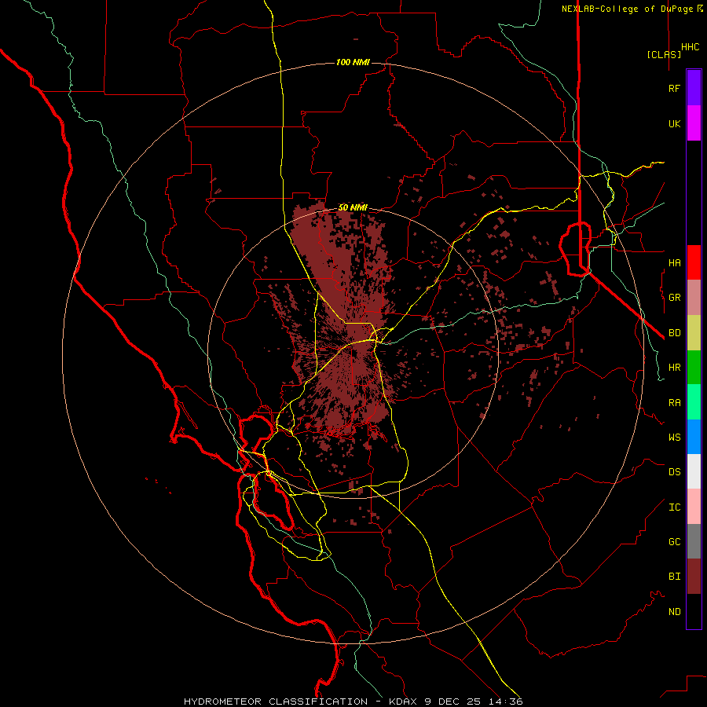Click the "GR" legend label

pyautogui.click(x=674, y=298)
